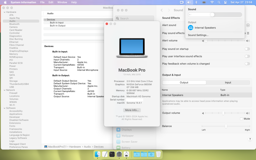The width and height of the screenshot is (256, 160).
Task: Open Terminal from the Dock
Action: coord(112,154)
